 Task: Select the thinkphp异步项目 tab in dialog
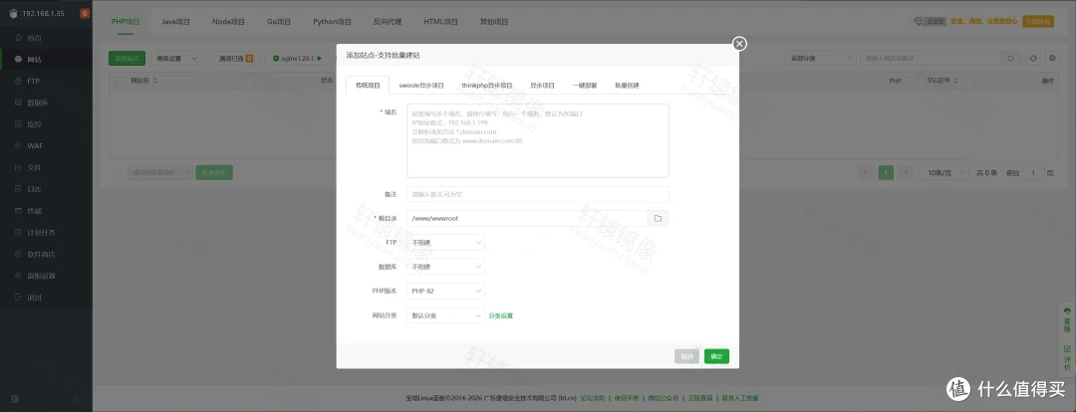pyautogui.click(x=487, y=86)
